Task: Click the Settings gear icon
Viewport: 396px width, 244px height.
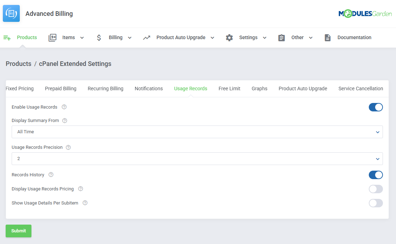Action: (229, 38)
